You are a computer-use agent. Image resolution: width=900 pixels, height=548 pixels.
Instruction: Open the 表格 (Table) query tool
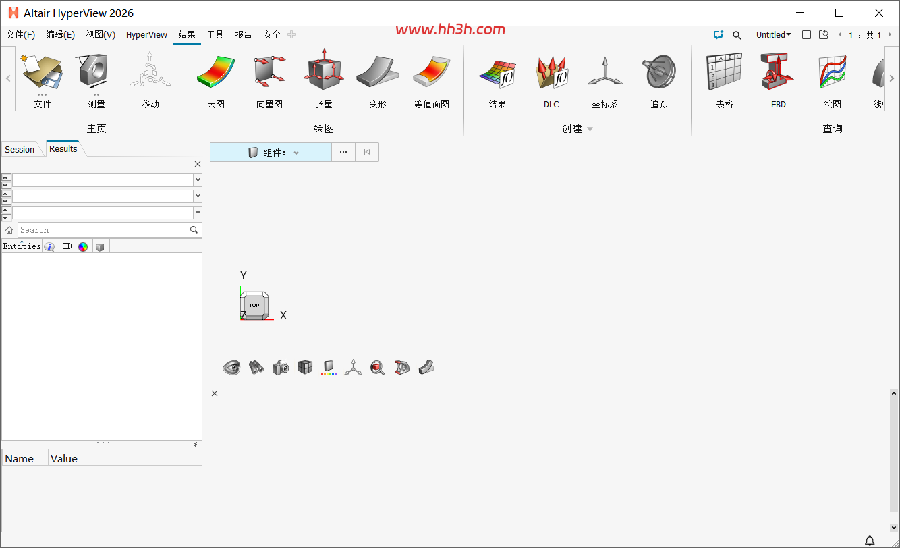[x=725, y=81]
